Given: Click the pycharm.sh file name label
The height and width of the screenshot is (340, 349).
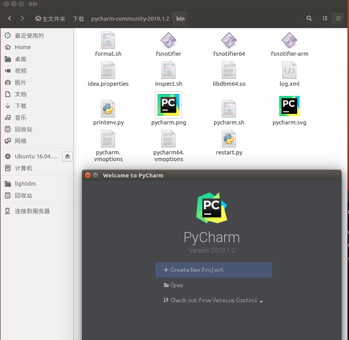Looking at the screenshot, I should (x=229, y=122).
